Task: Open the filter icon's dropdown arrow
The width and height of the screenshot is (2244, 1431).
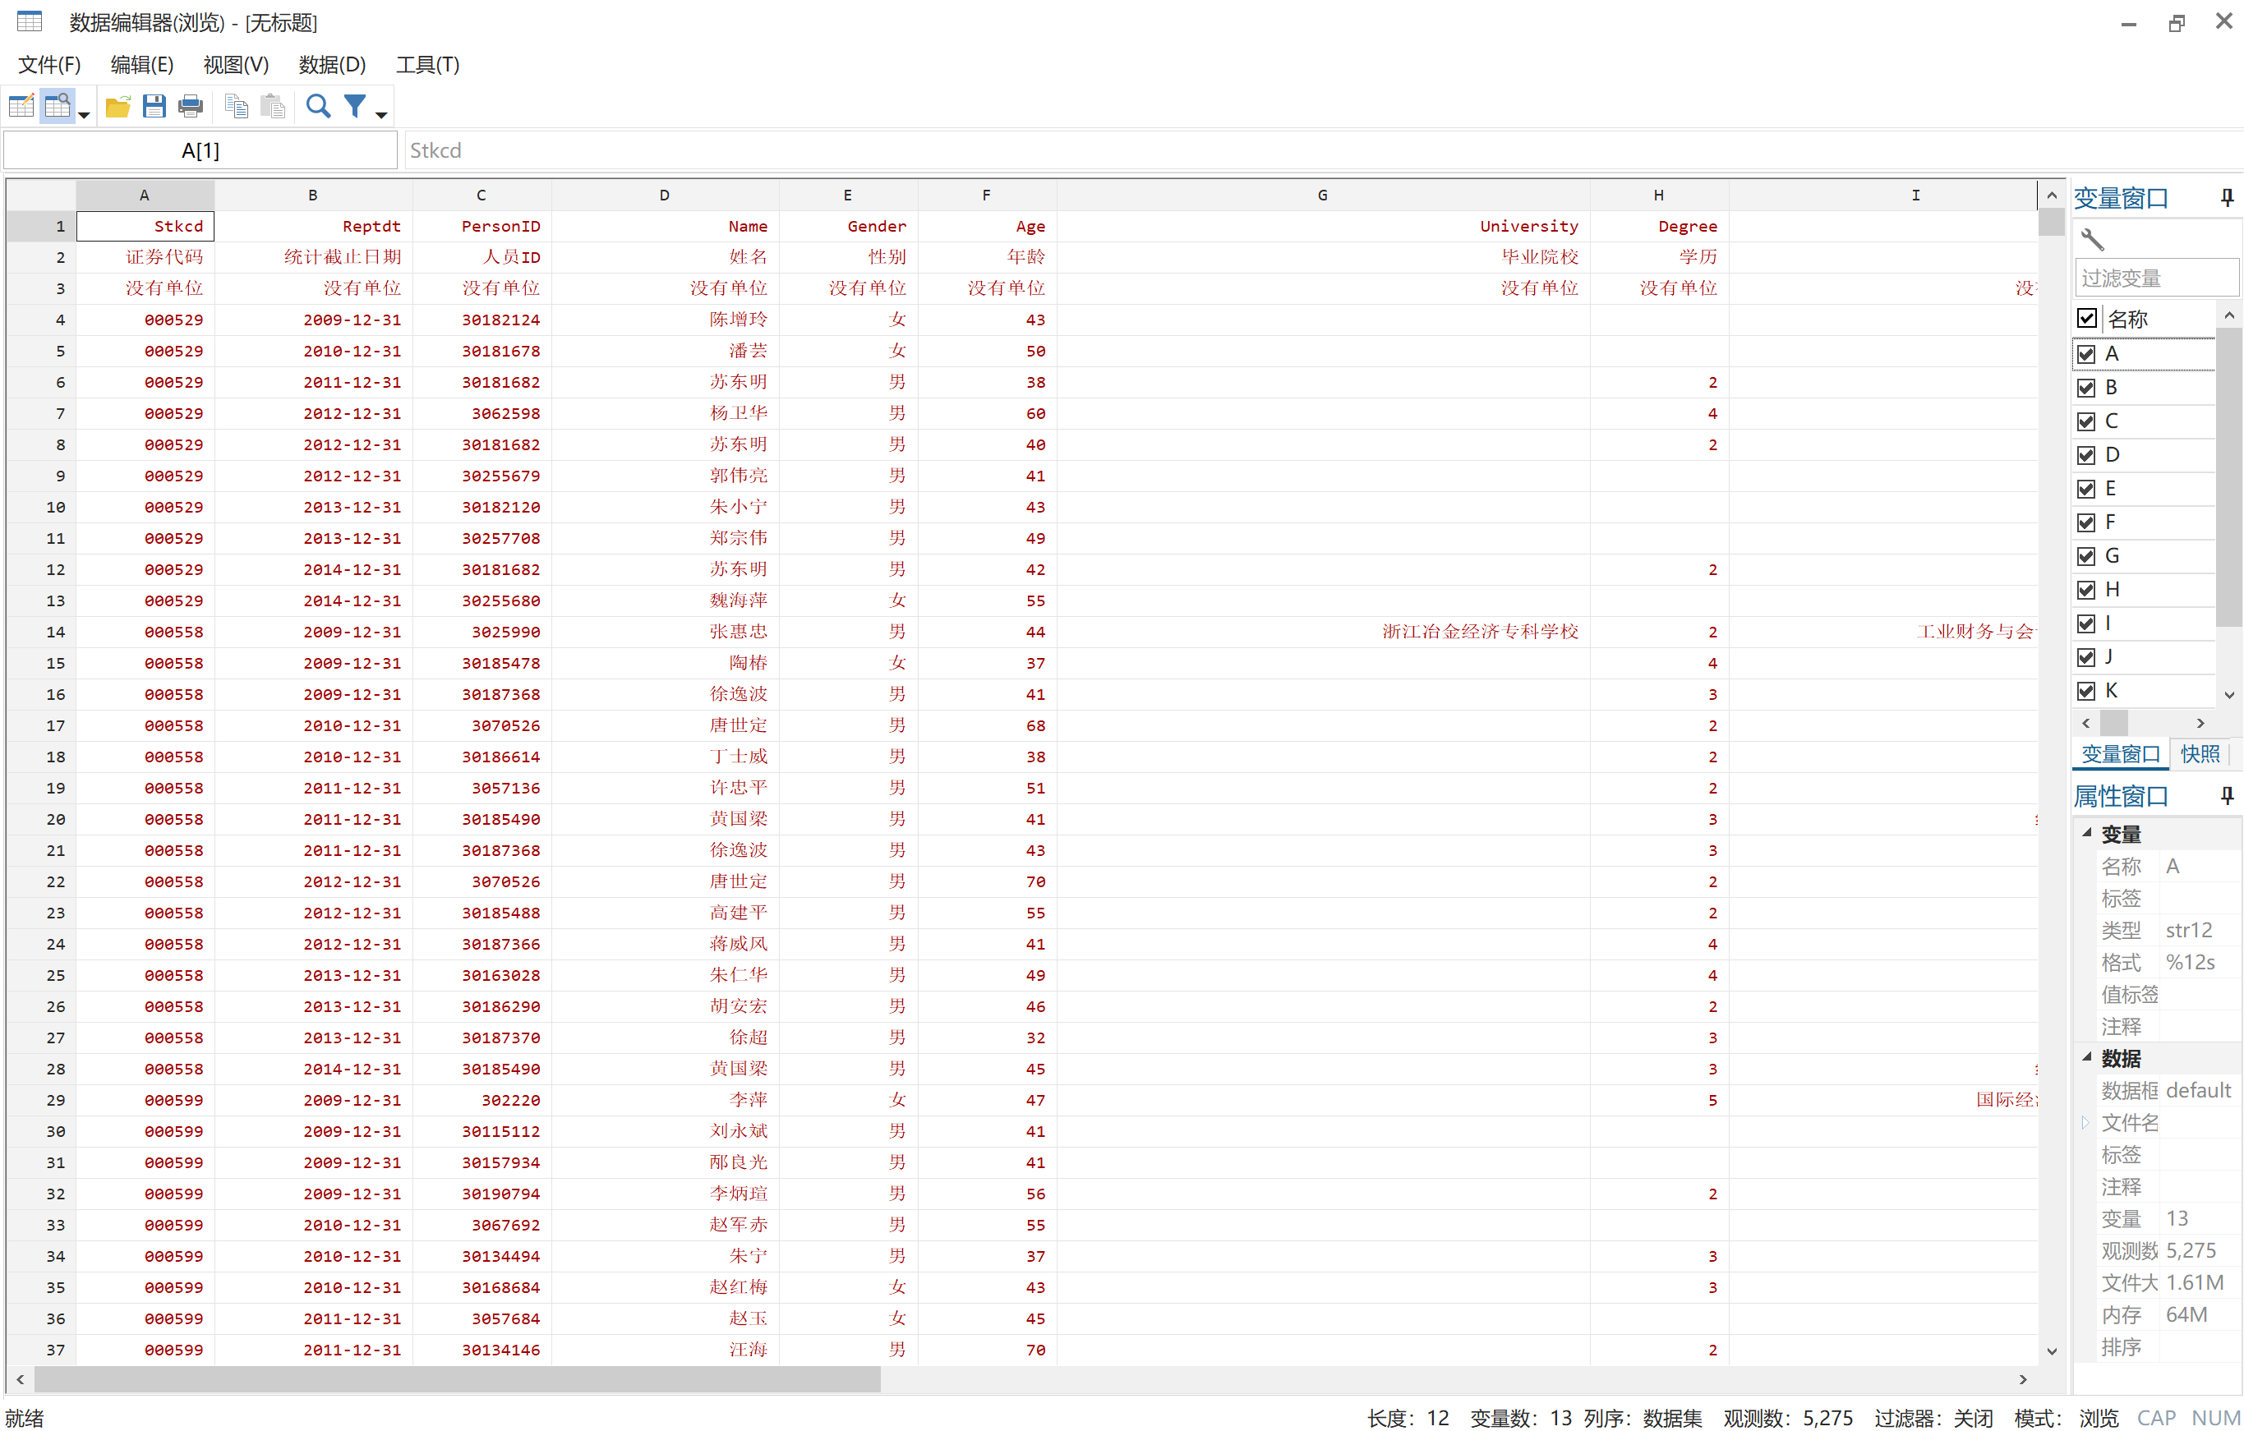Action: pyautogui.click(x=378, y=112)
